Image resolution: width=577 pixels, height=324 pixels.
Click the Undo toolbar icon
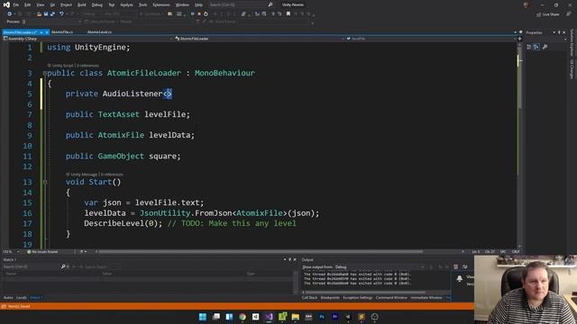point(61,14)
